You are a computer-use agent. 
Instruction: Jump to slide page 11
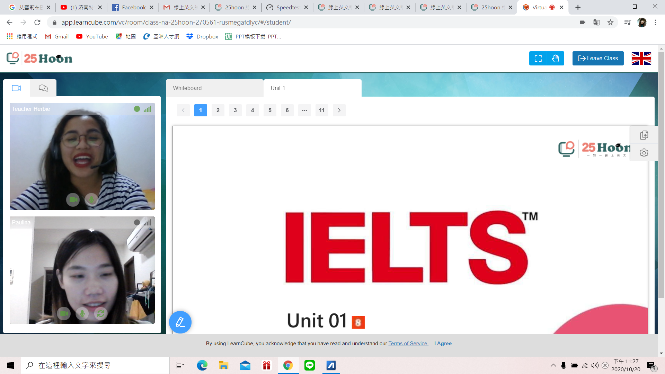(x=322, y=110)
